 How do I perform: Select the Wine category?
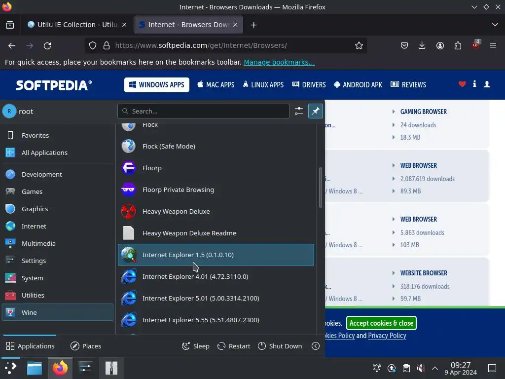(x=57, y=312)
